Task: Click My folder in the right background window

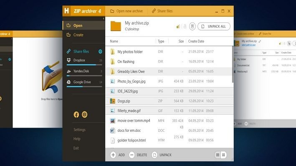Action: coord(241,59)
